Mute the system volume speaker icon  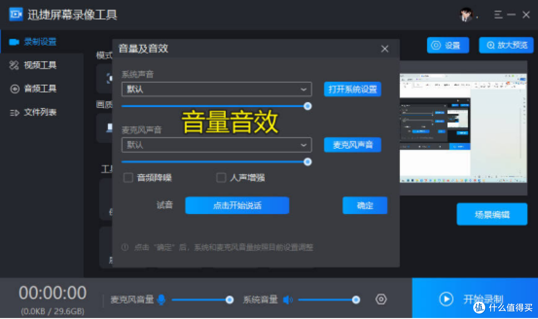pyautogui.click(x=287, y=300)
